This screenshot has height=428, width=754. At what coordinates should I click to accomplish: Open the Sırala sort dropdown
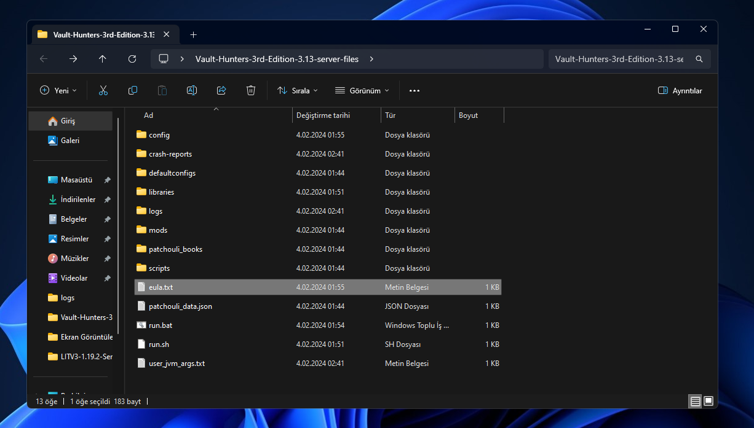[298, 90]
